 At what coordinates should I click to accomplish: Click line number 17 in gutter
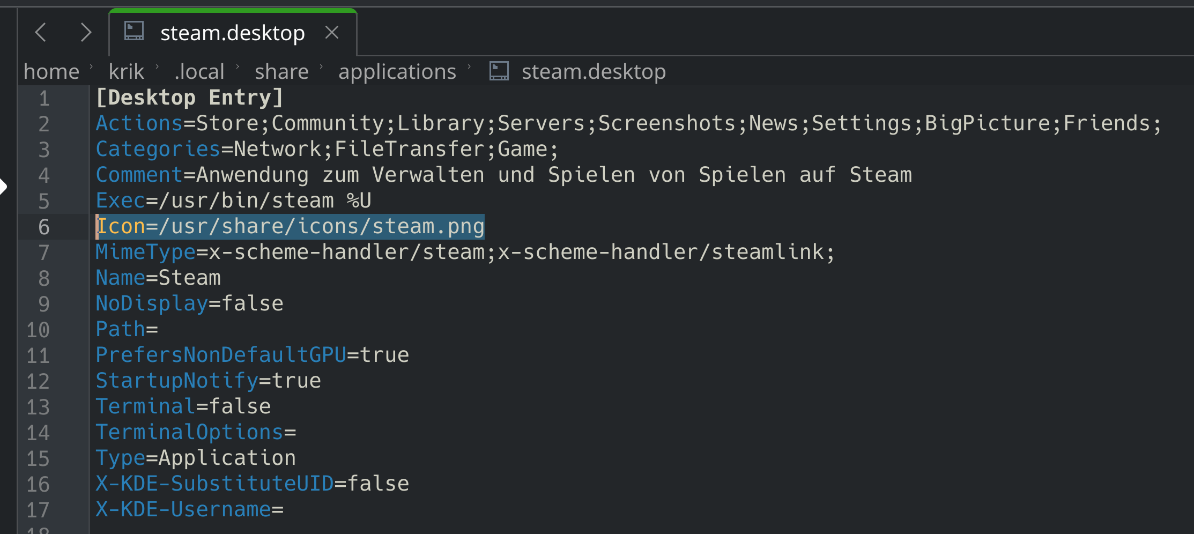click(38, 510)
